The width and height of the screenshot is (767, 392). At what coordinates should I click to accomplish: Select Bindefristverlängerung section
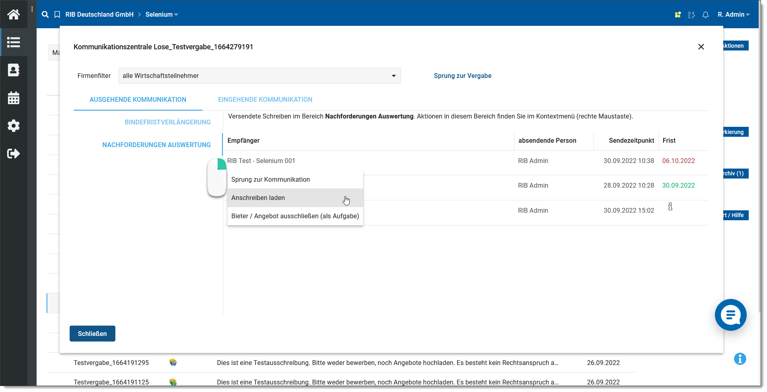167,122
